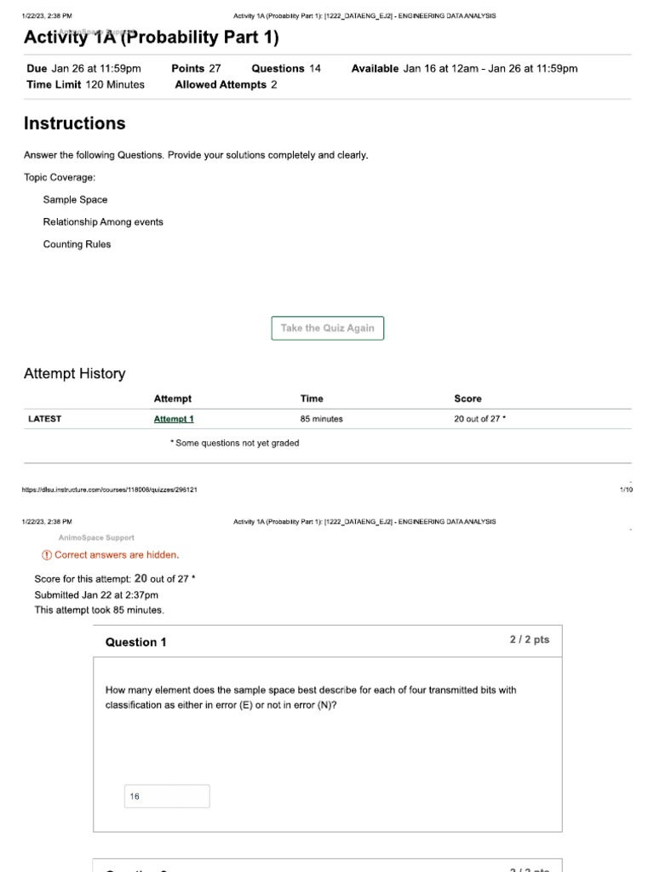Viewport: 654px width, 872px height.
Task: Click the Attempt column header
Action: pyautogui.click(x=173, y=399)
